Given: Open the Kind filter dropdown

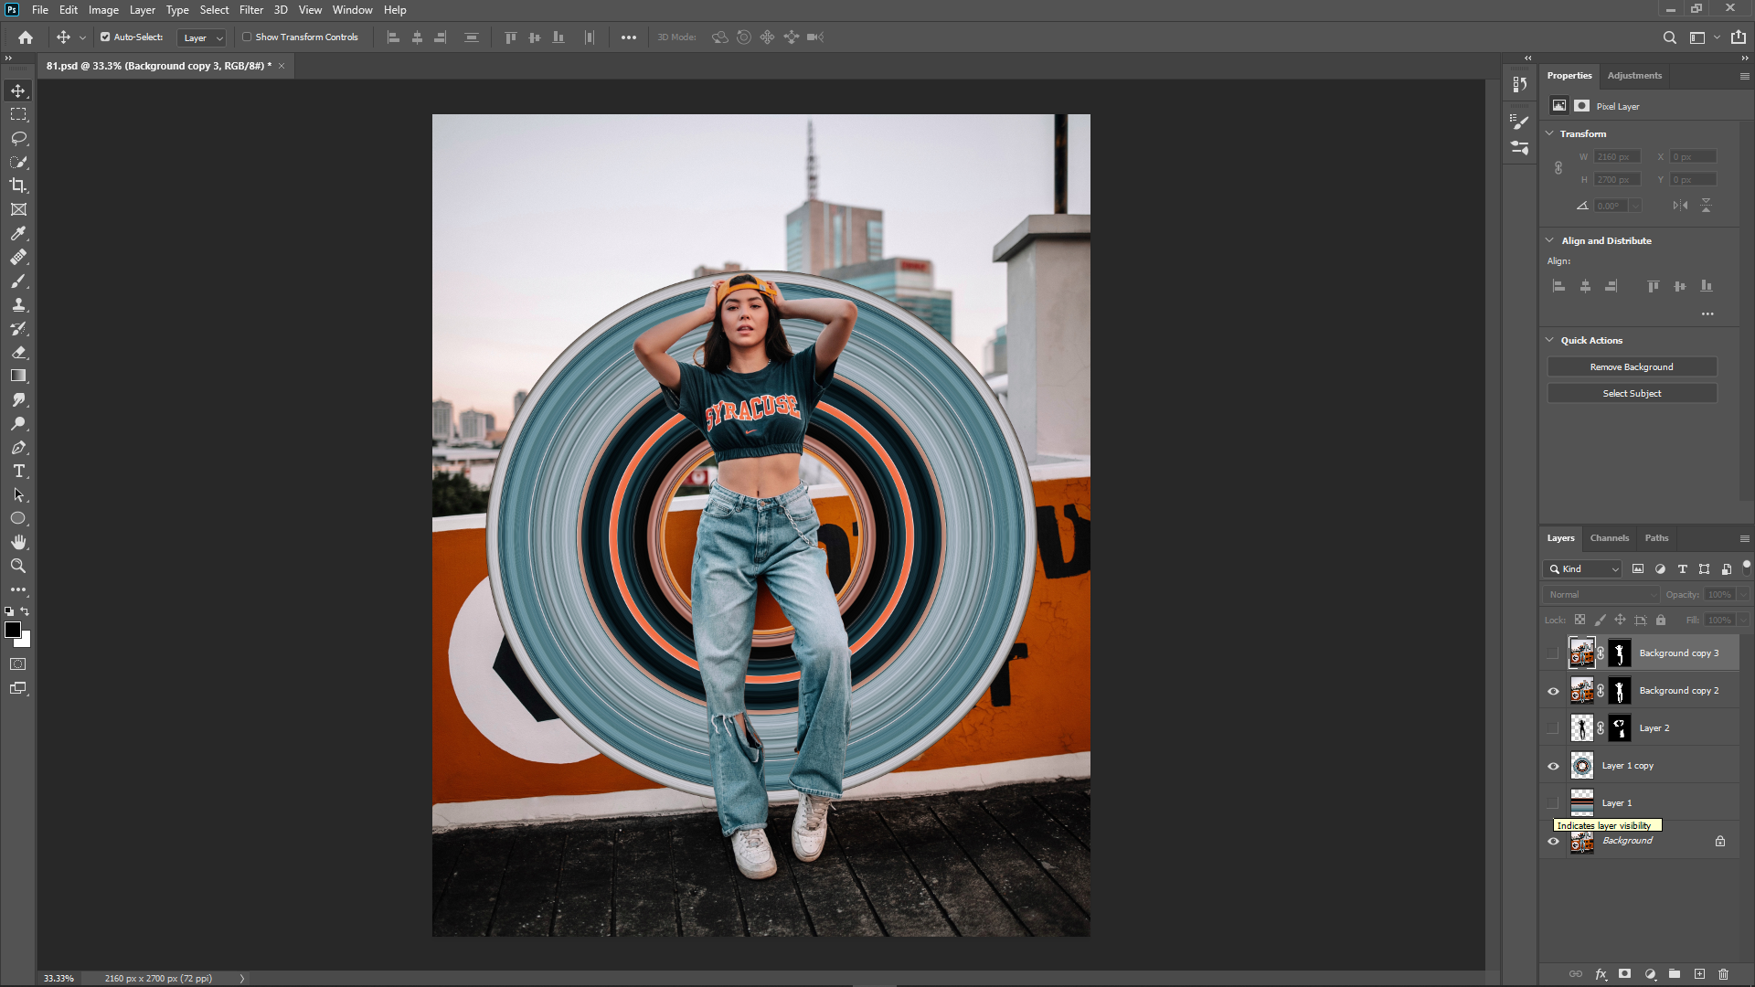Looking at the screenshot, I should (1582, 568).
